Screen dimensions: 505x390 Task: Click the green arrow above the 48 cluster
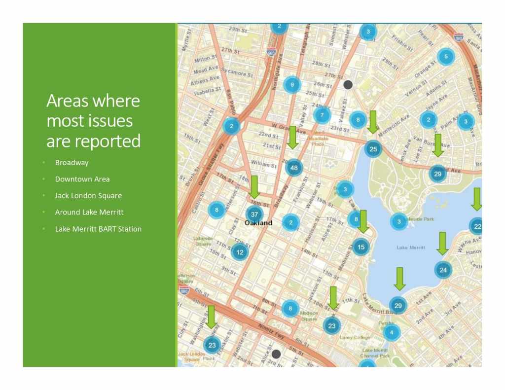coord(292,138)
